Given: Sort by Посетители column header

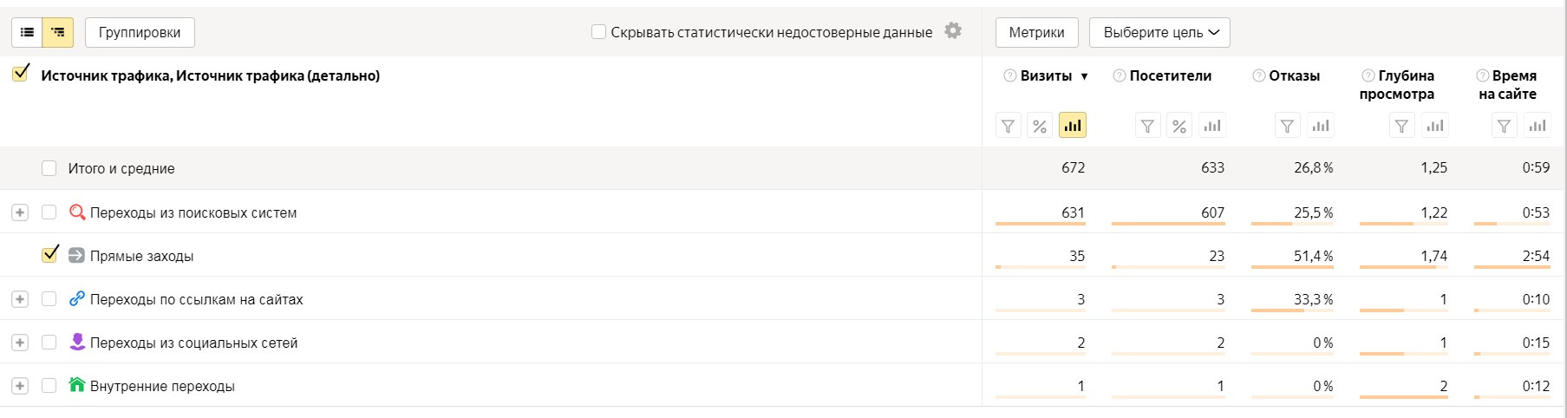Looking at the screenshot, I should (x=1170, y=76).
